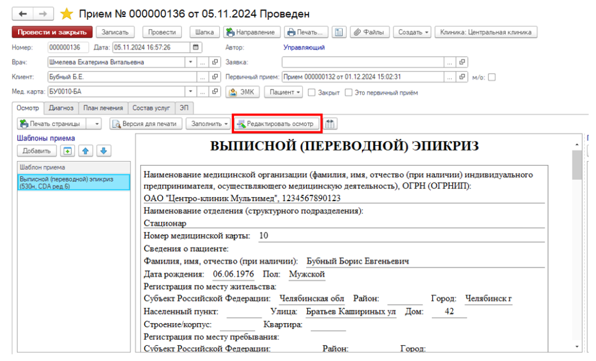Open the Состав услуг tab
This screenshot has width=596, height=361.
151,108
